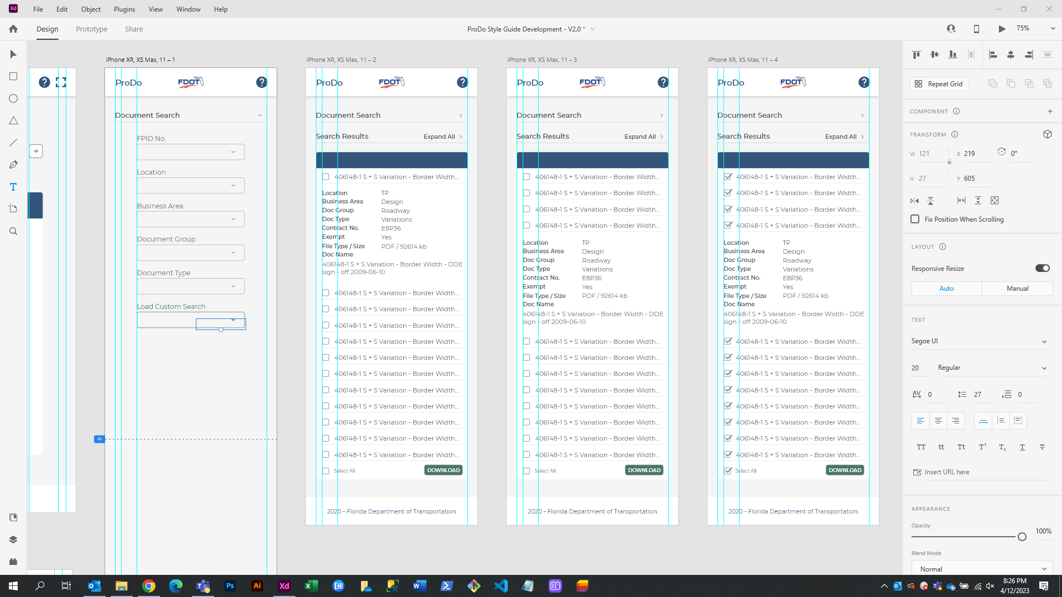The height and width of the screenshot is (597, 1062).
Task: Open the Normal blend mode dropdown
Action: pos(982,569)
